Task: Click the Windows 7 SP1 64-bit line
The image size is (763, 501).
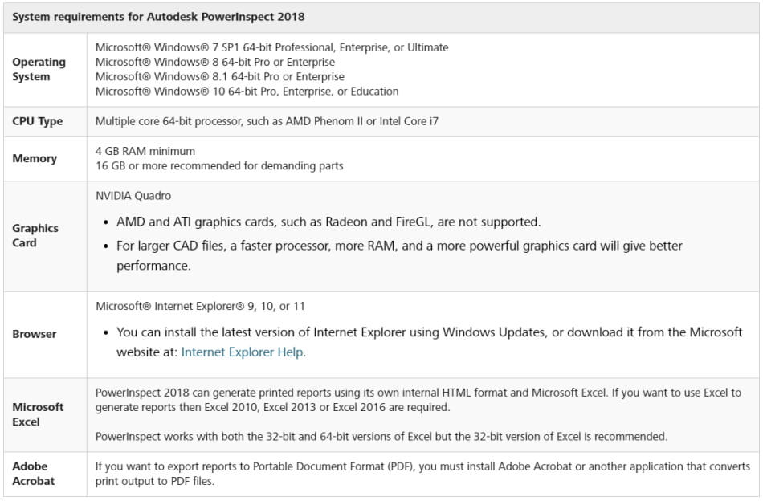Action: pos(271,47)
